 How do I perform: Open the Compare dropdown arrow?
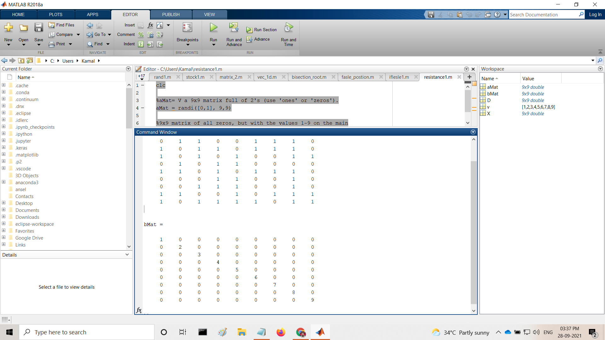78,35
